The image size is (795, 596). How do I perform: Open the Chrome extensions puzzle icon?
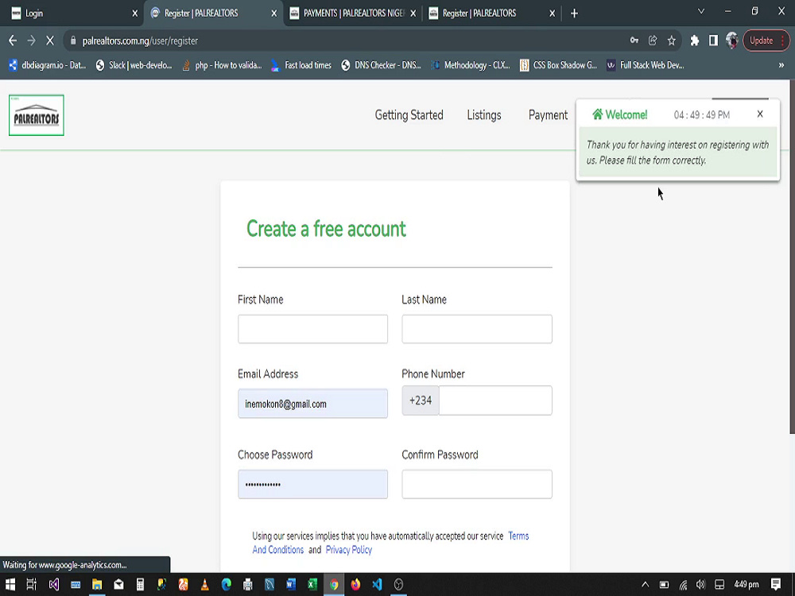[x=695, y=41]
